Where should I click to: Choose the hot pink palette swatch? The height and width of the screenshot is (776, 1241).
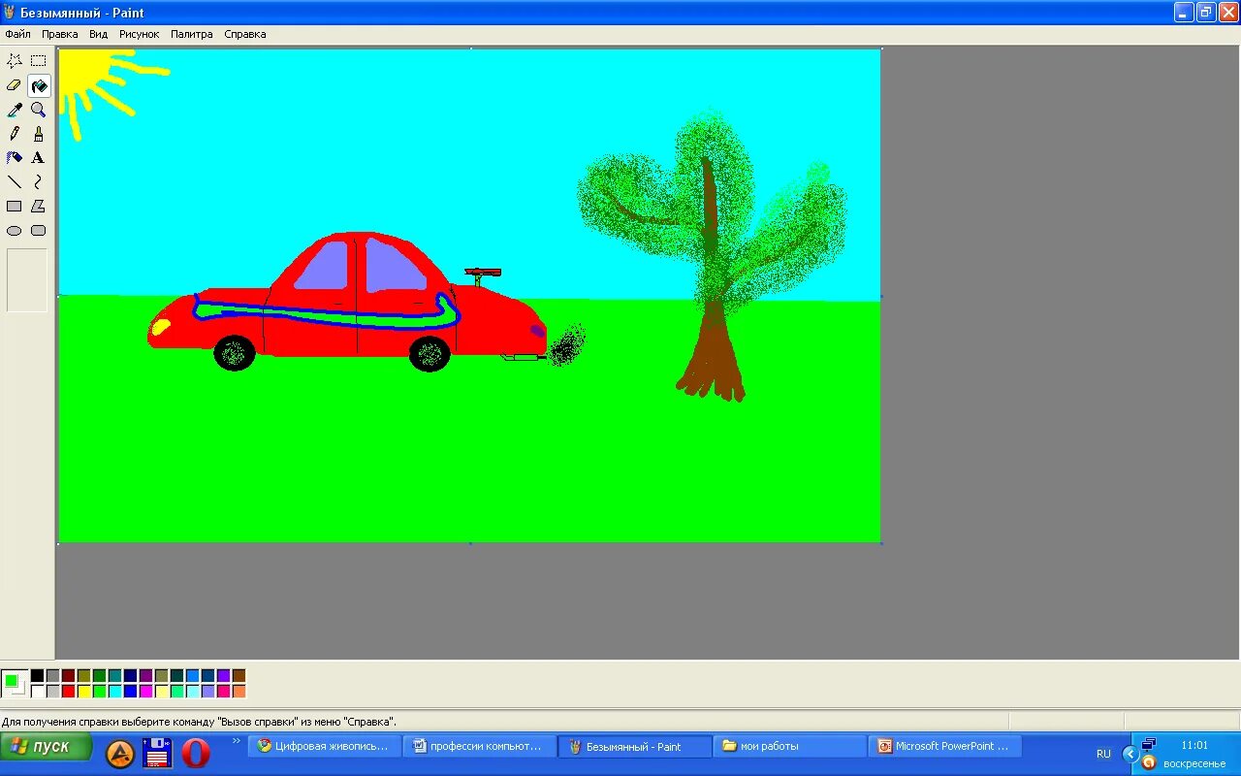(x=223, y=691)
